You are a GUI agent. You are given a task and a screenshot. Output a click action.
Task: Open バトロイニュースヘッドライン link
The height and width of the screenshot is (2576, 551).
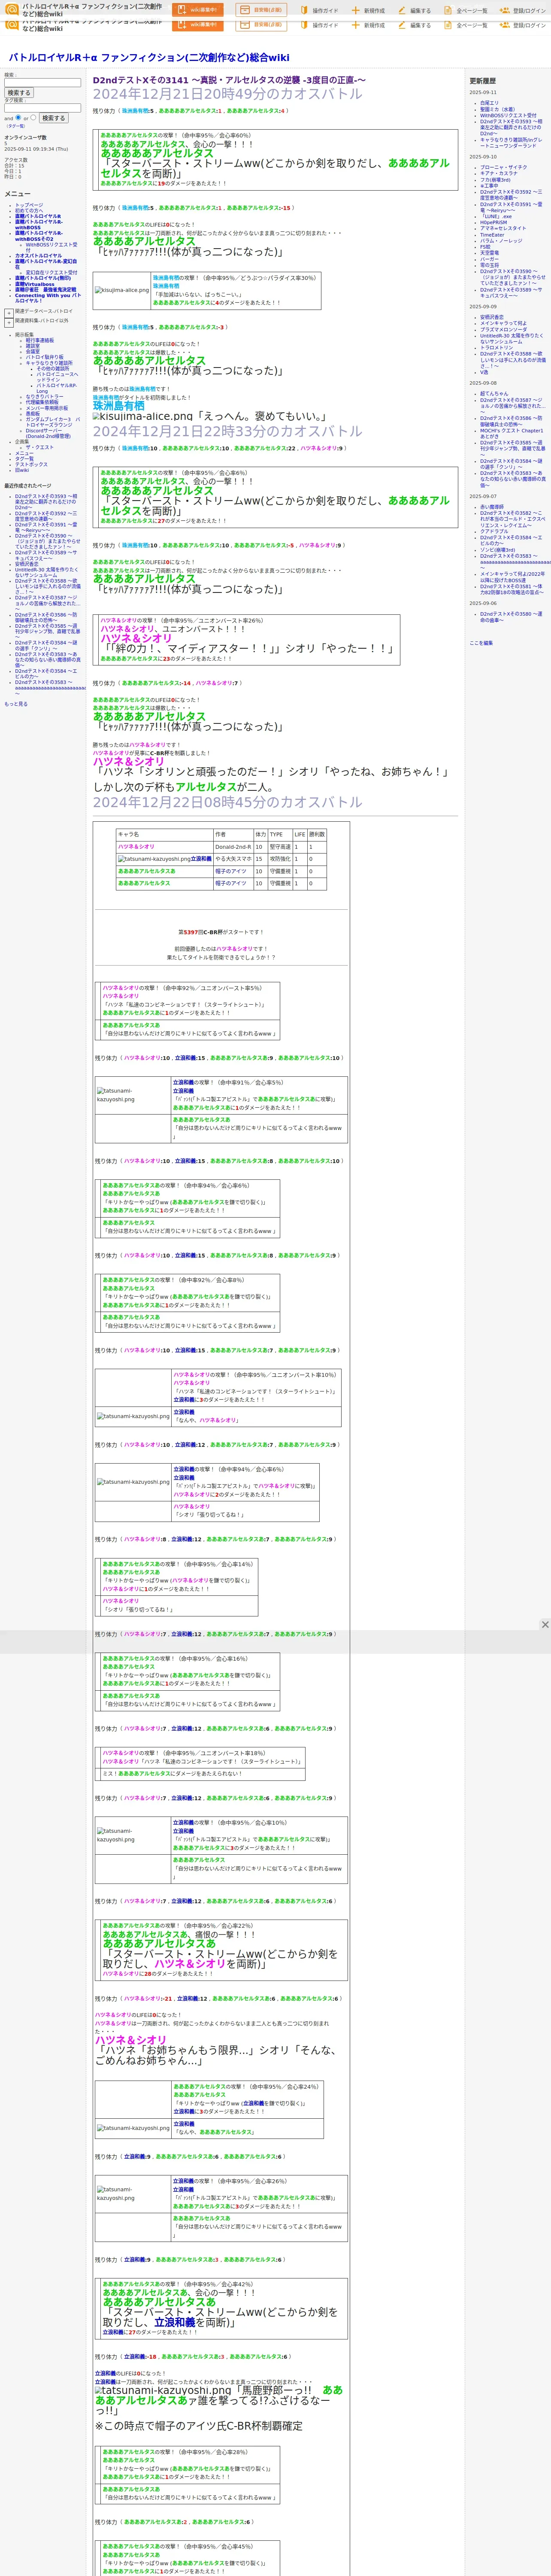[57, 377]
